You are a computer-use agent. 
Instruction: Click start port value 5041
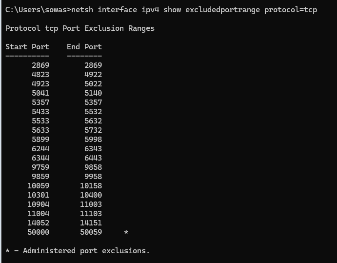coord(40,93)
